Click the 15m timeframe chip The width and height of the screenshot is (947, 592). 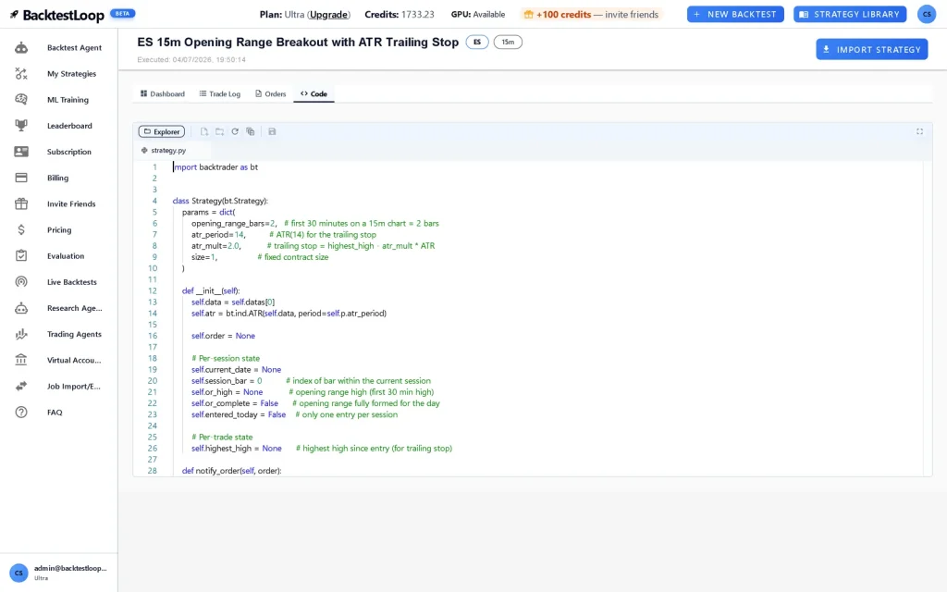(x=508, y=43)
